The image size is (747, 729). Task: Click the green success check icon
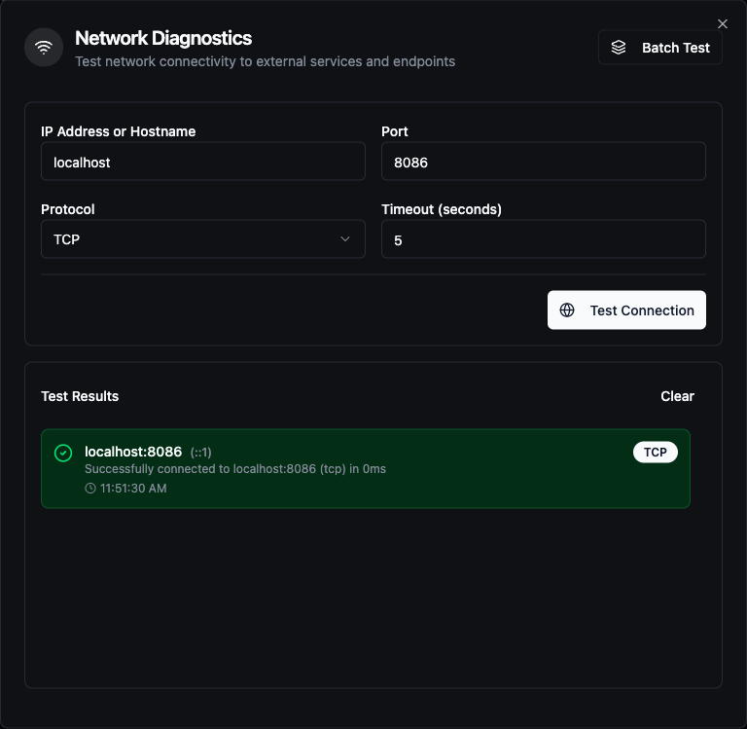[x=63, y=453]
